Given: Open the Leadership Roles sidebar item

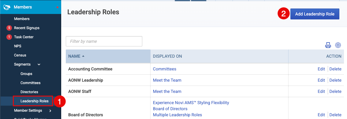Looking at the screenshot, I should tap(34, 101).
